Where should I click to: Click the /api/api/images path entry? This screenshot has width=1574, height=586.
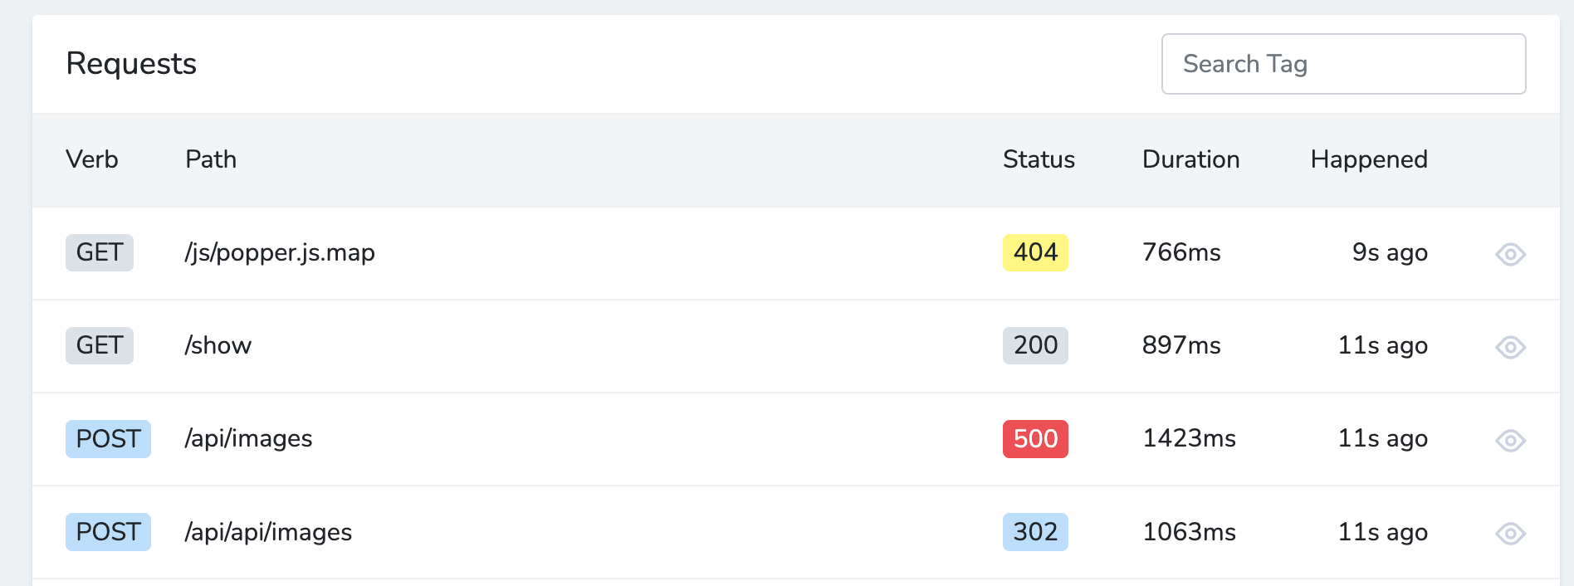click(268, 532)
